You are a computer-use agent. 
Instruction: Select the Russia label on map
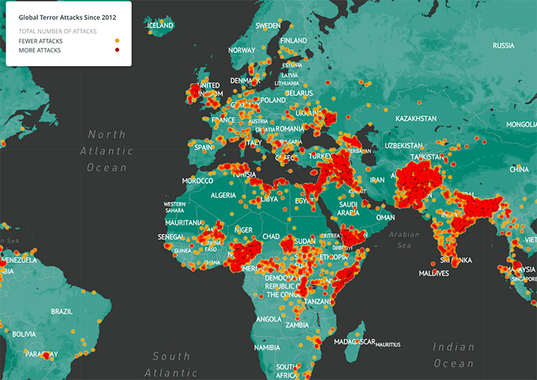coord(503,45)
